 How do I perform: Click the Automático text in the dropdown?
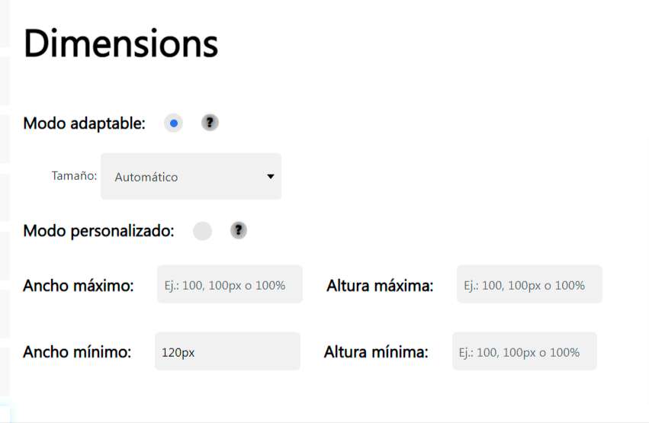146,178
